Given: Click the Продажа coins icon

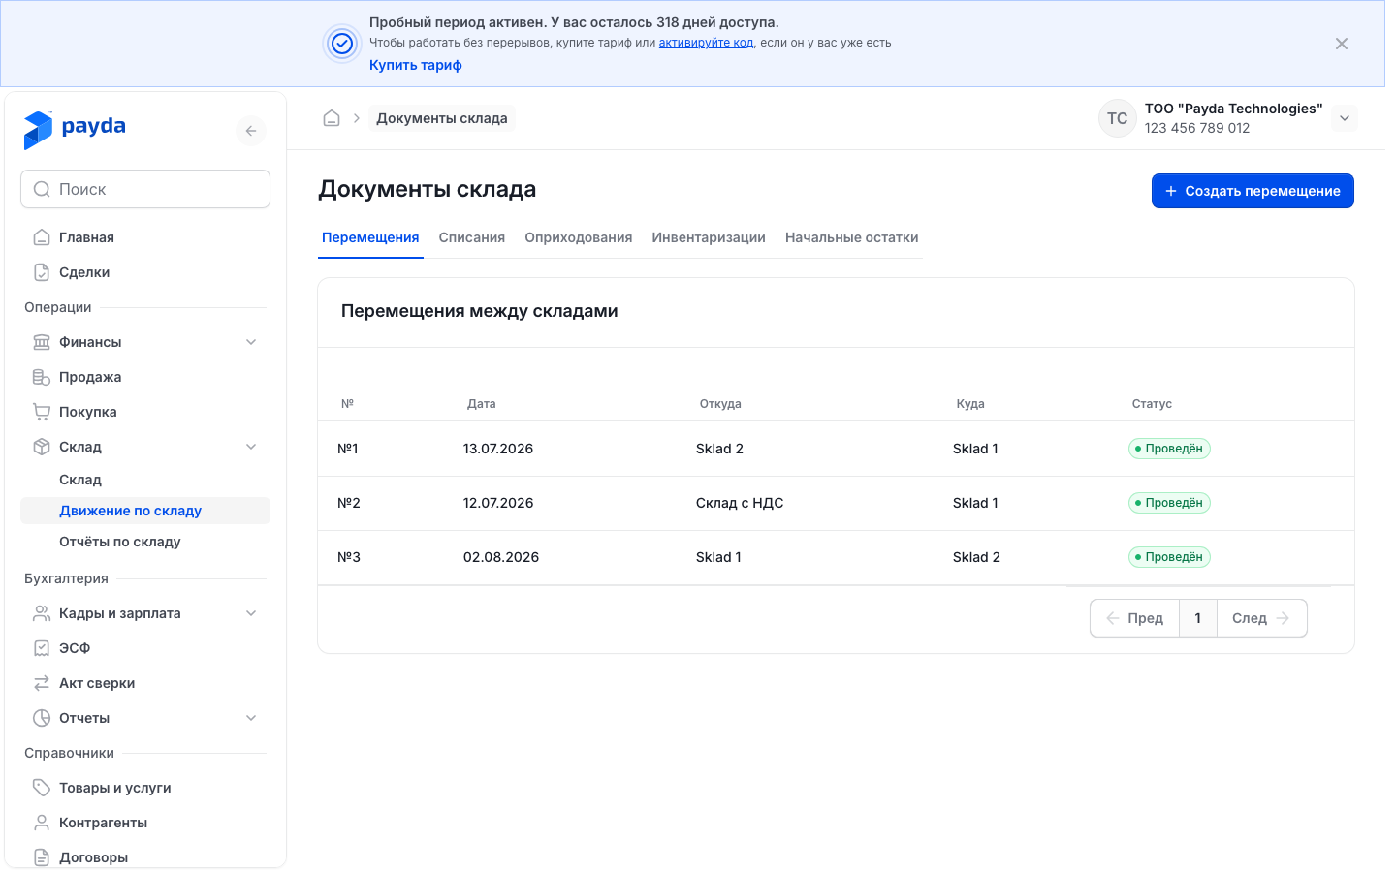Looking at the screenshot, I should (42, 377).
